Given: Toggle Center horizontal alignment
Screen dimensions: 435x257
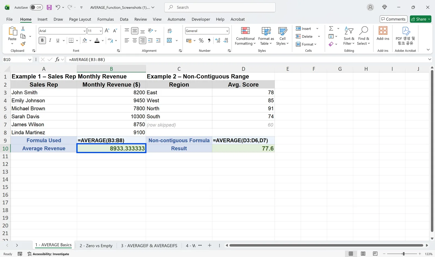Looking at the screenshot, I should coord(135,40).
